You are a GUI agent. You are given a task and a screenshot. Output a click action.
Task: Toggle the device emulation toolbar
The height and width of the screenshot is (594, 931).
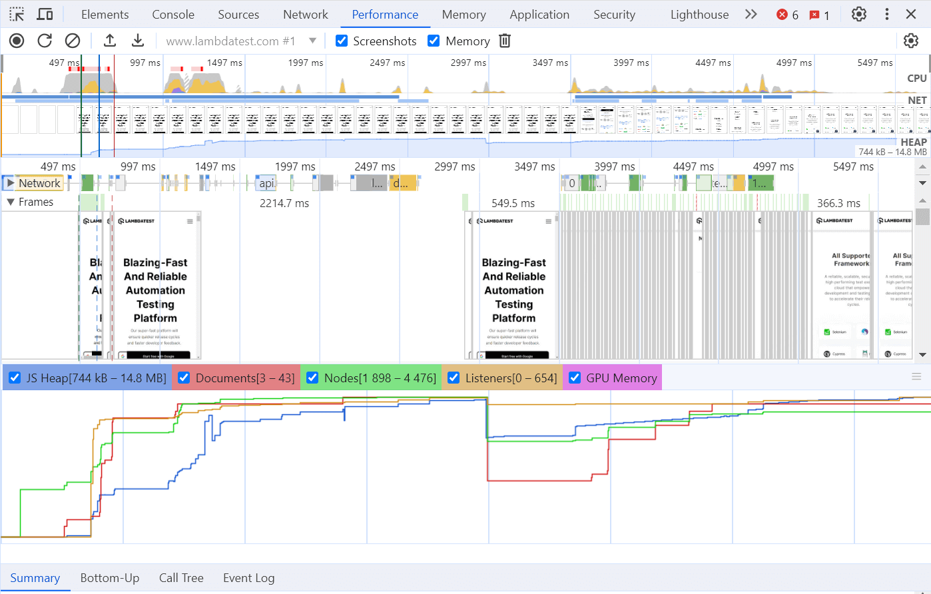coord(45,13)
